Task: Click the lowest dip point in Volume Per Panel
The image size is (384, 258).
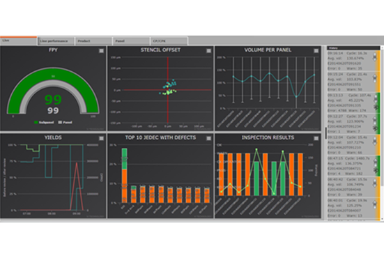Action: click(296, 96)
